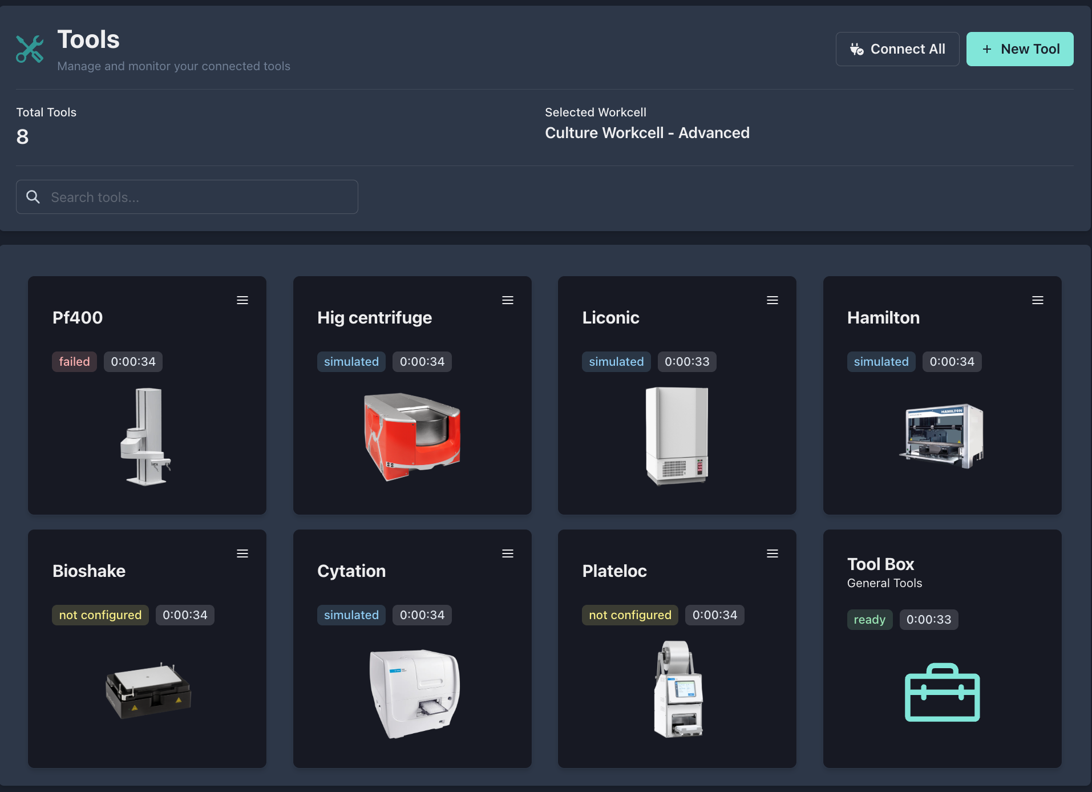Click the Pf400 robot arm image
The image size is (1092, 792).
146,437
